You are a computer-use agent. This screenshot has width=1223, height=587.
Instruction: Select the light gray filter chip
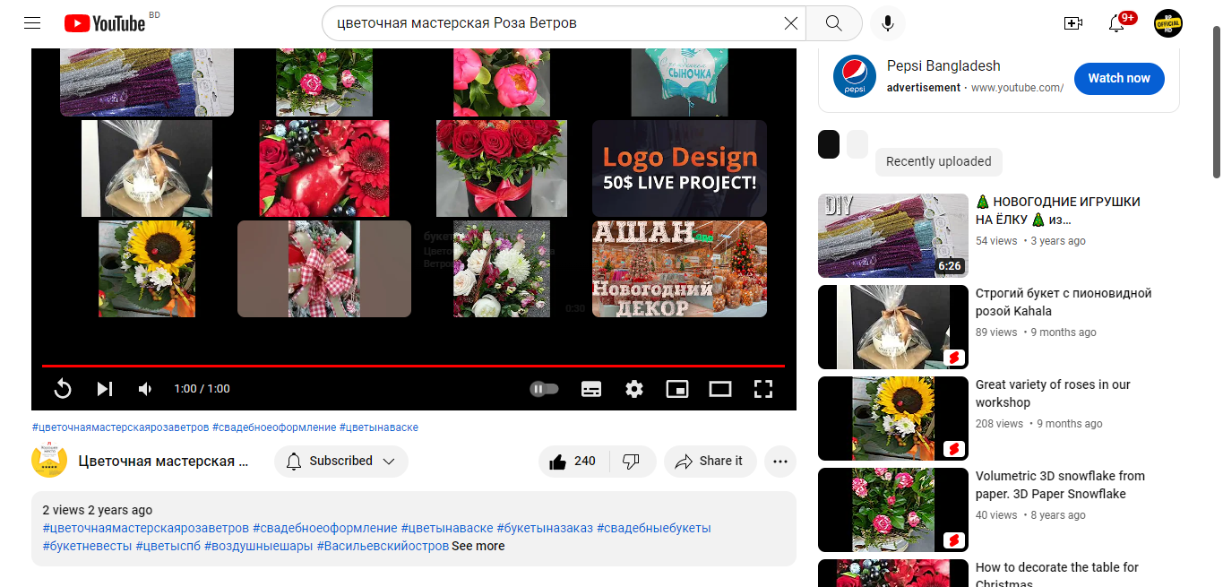point(857,144)
